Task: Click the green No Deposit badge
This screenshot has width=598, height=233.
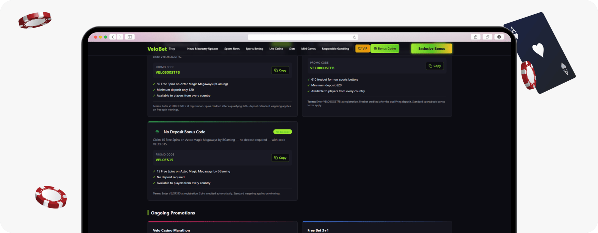Action: [x=282, y=132]
